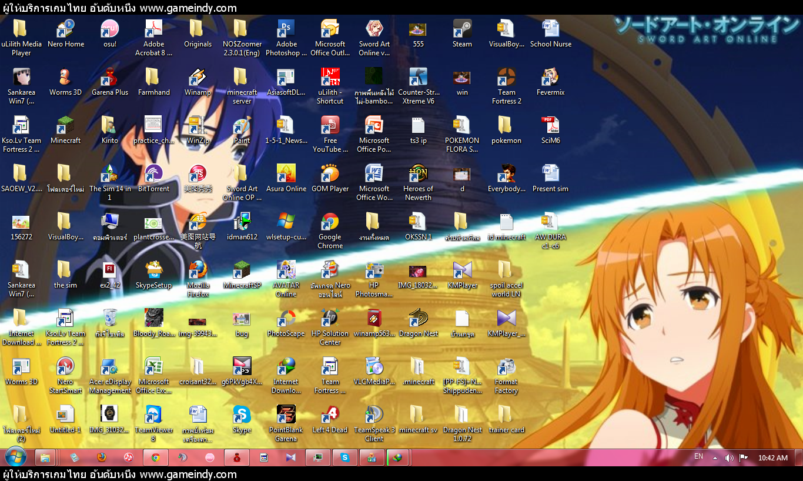
Task: Launch WinZip
Action: [x=198, y=130]
